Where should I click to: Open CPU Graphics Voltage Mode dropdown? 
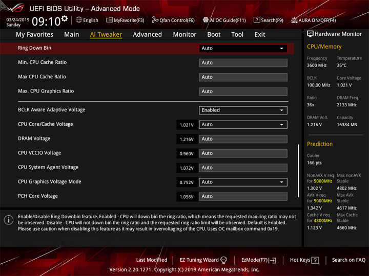[243, 182]
